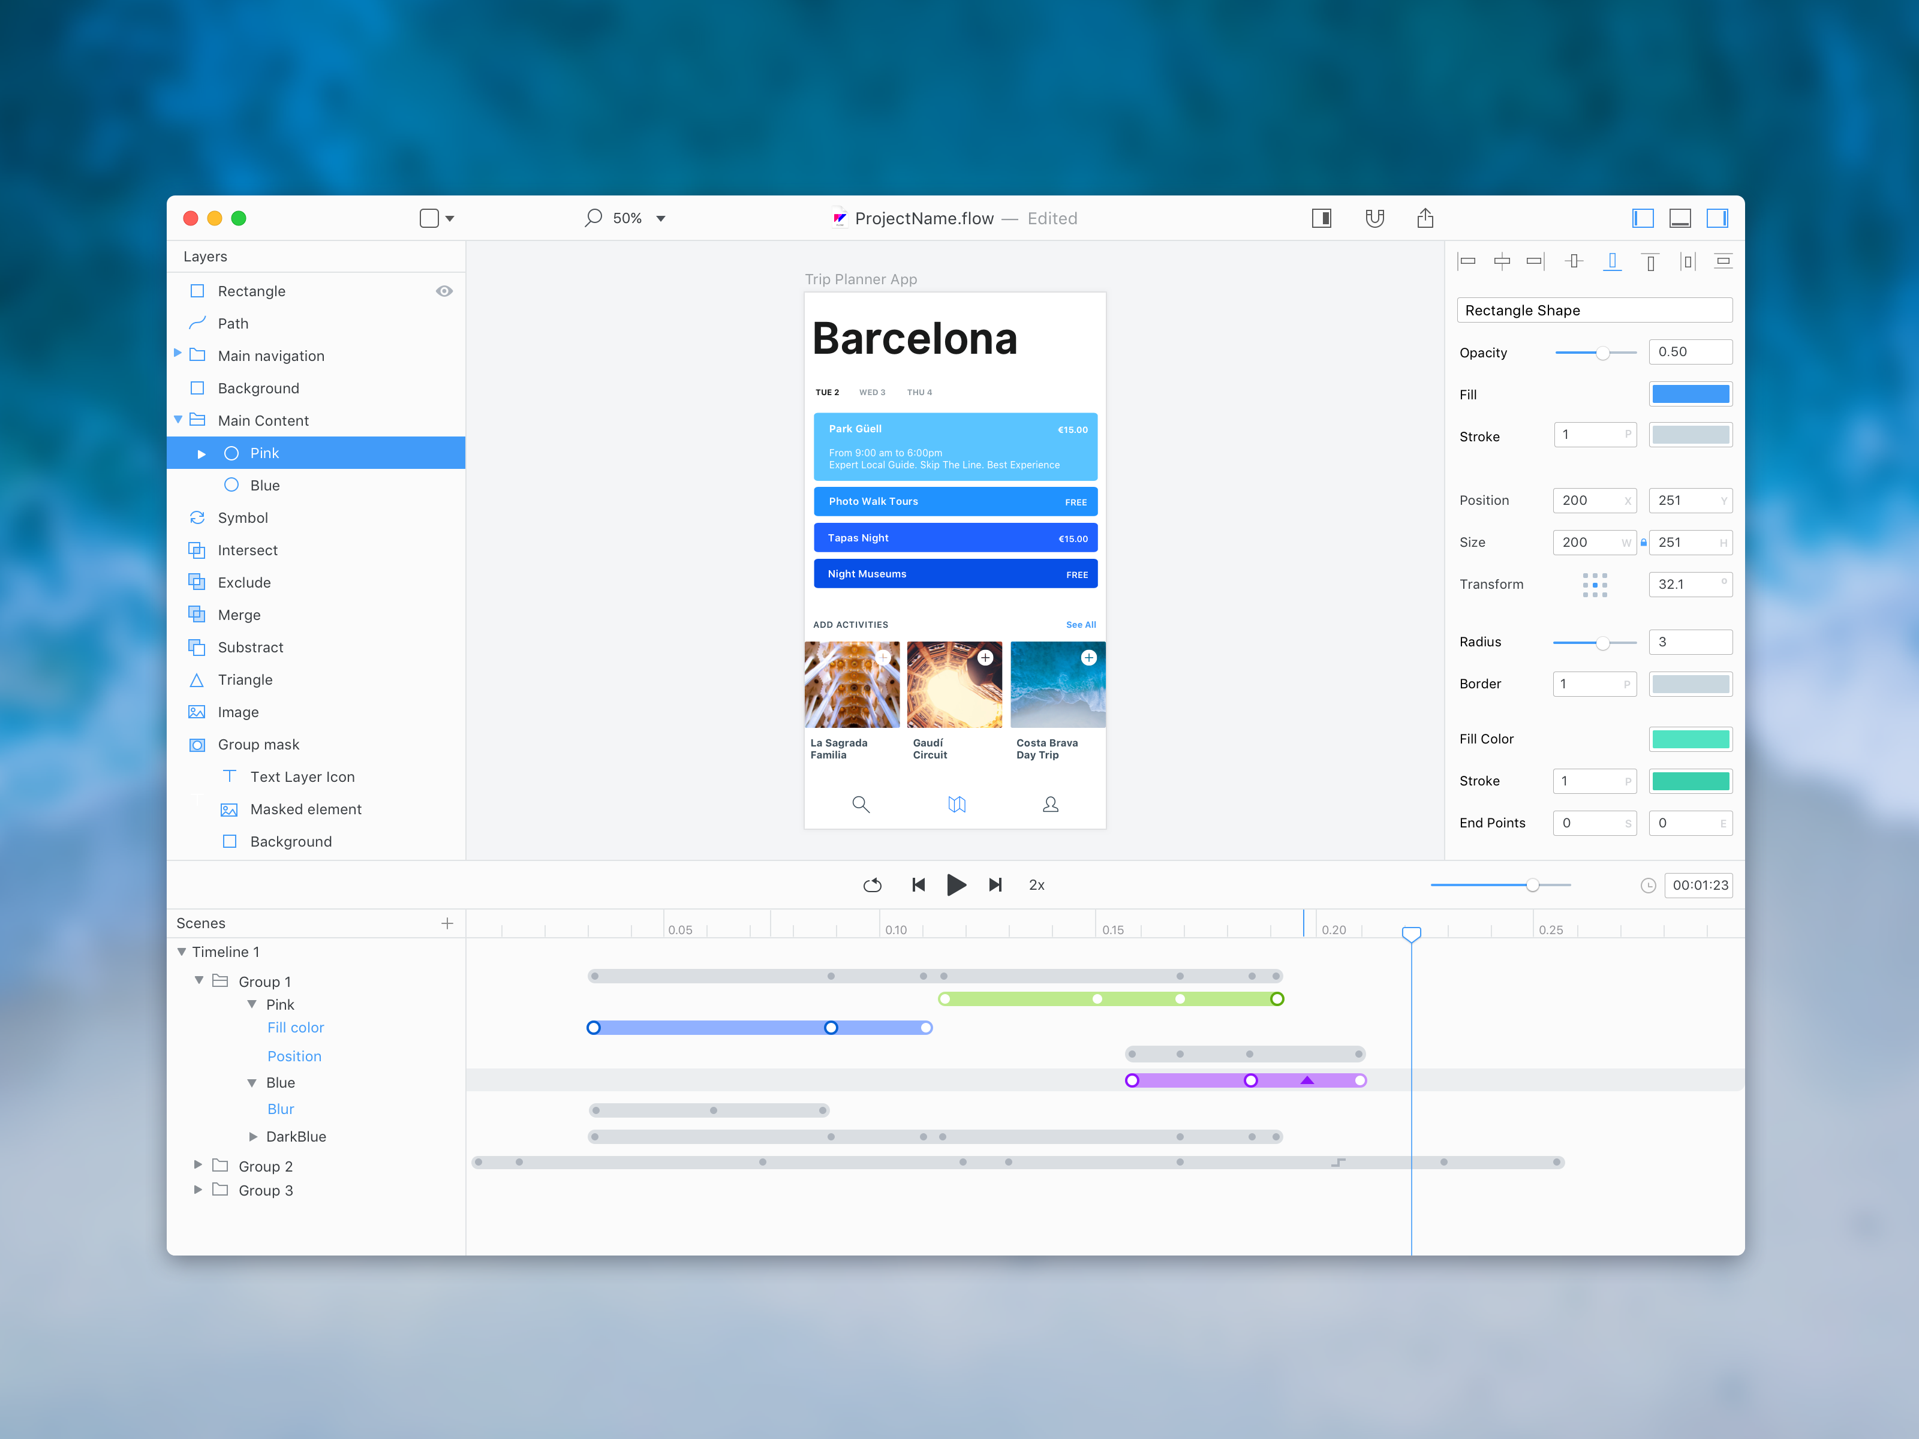Toggle the bottom timeline panel
The image size is (1919, 1439).
click(1680, 219)
